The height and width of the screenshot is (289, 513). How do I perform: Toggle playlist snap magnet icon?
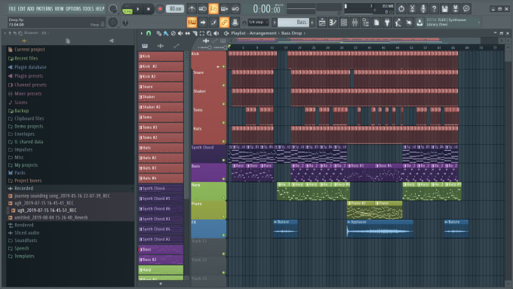(149, 33)
